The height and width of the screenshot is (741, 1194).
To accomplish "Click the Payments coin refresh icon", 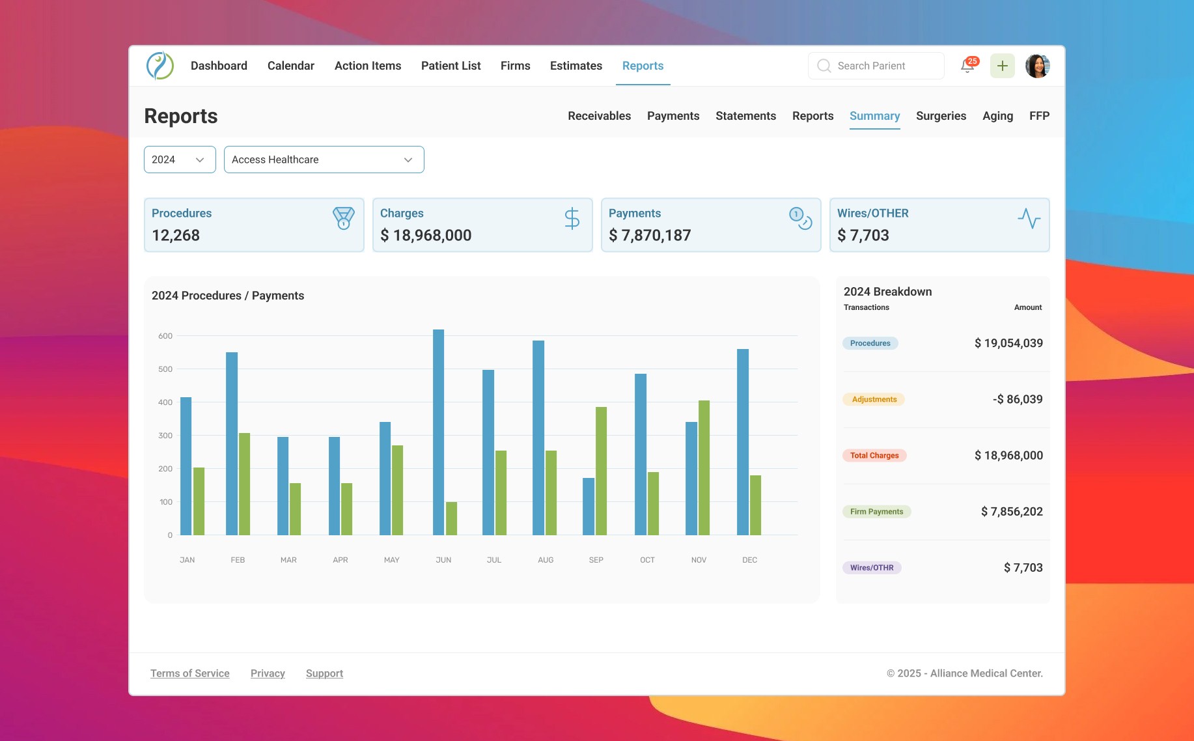I will 800,218.
